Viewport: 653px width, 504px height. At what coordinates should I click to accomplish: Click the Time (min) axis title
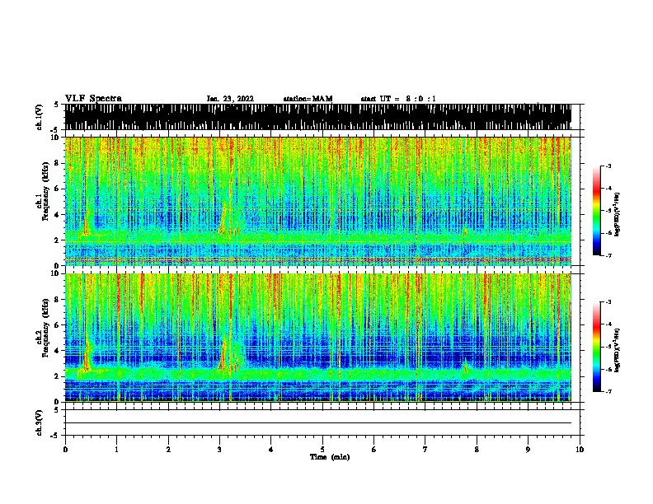(330, 457)
